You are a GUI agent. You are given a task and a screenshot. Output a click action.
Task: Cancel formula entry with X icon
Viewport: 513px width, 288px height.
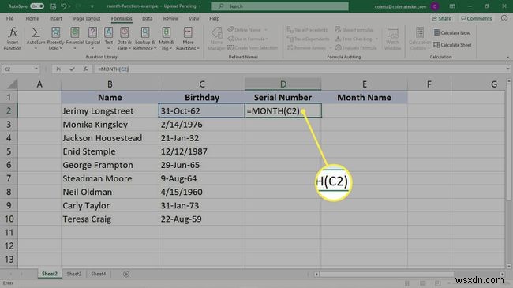point(58,69)
